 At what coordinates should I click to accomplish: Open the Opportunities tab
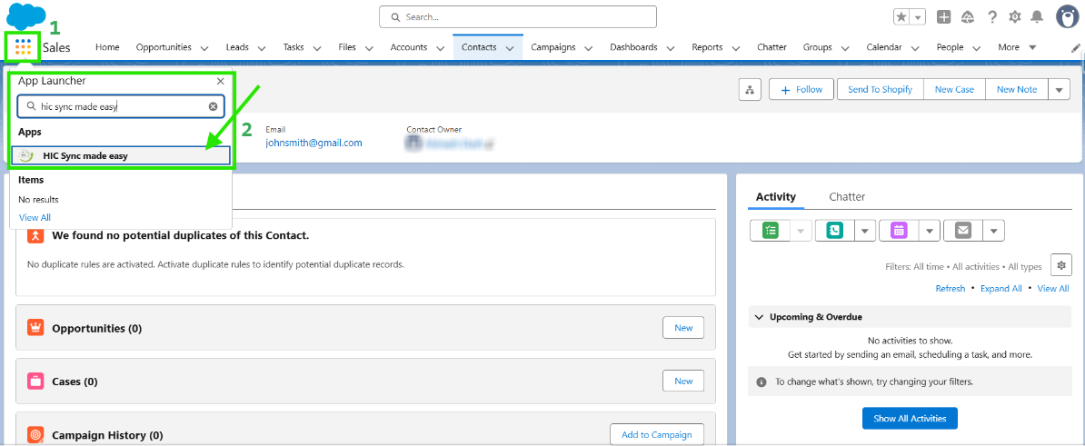pos(164,47)
